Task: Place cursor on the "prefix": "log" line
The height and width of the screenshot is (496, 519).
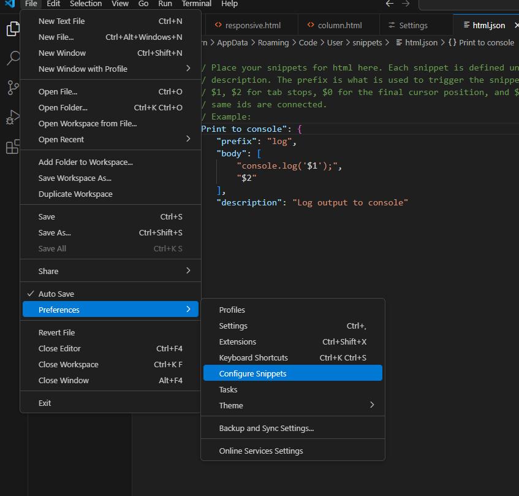Action: click(x=257, y=142)
